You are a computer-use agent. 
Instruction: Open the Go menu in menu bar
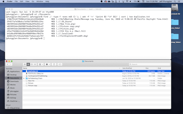pyautogui.click(x=33, y=1)
